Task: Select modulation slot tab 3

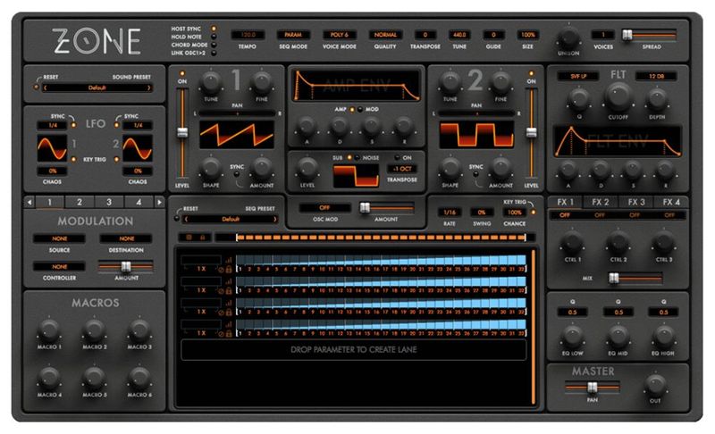Action: [x=109, y=202]
